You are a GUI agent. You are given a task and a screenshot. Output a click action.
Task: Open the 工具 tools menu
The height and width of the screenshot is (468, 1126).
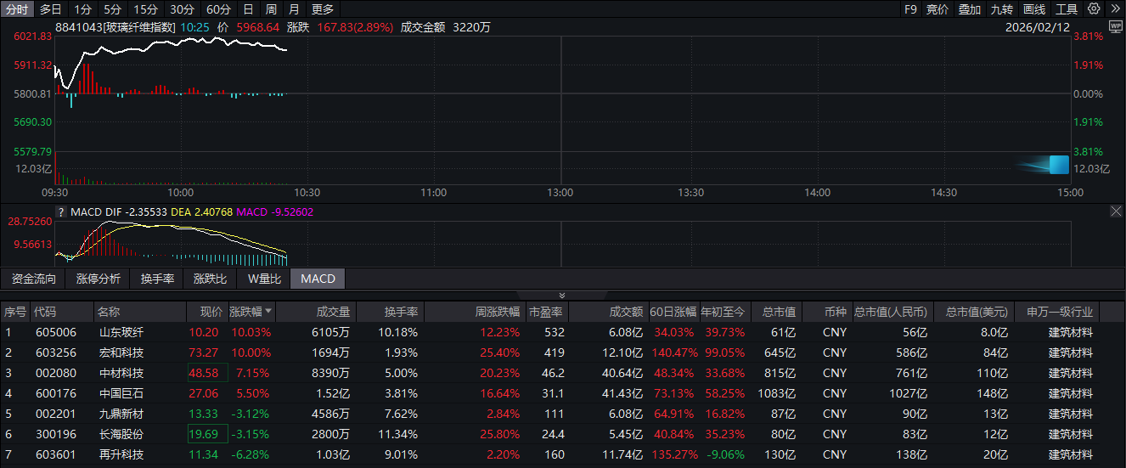click(x=1066, y=9)
